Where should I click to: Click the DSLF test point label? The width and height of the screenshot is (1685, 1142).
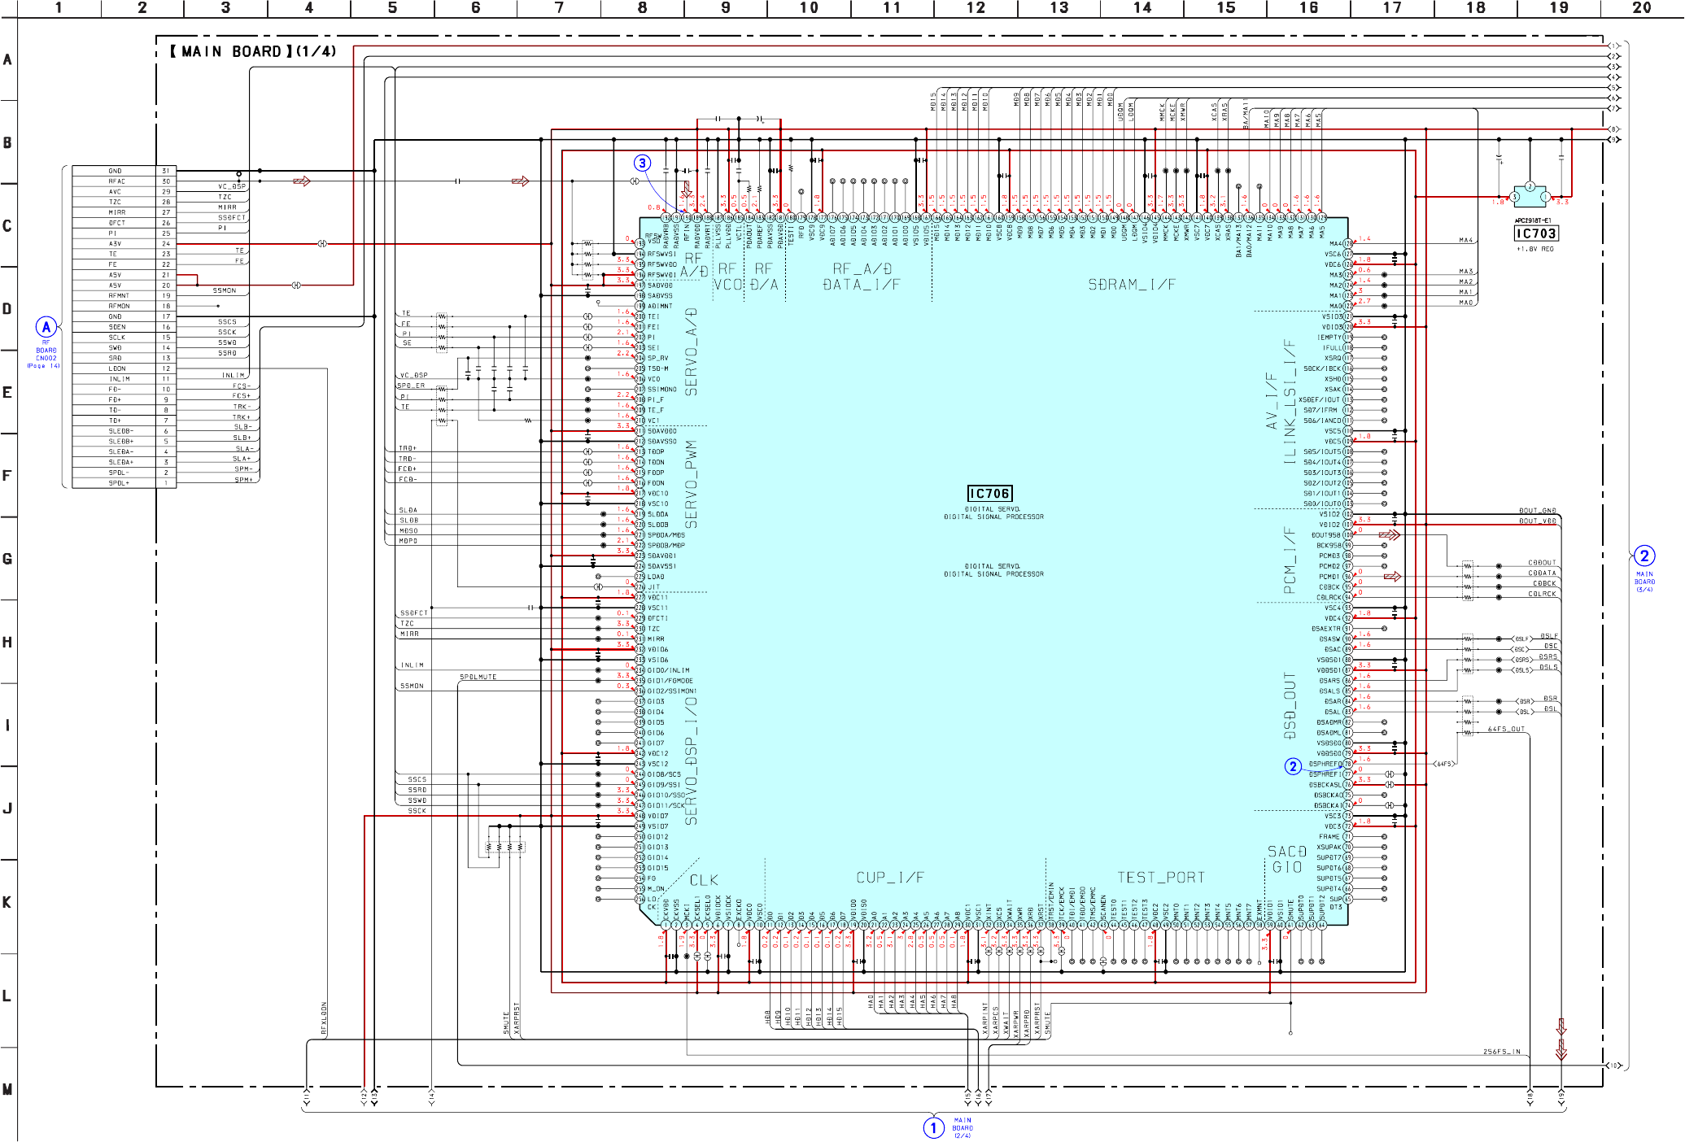1521,639
